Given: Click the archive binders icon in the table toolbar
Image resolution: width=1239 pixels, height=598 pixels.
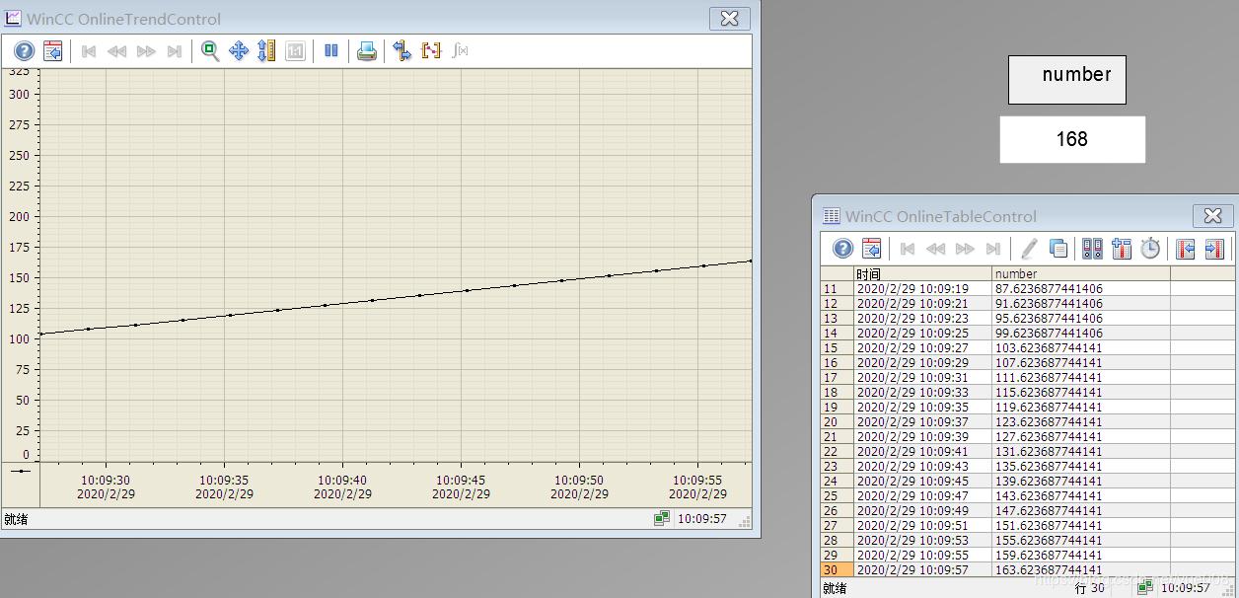Looking at the screenshot, I should pos(1093,249).
